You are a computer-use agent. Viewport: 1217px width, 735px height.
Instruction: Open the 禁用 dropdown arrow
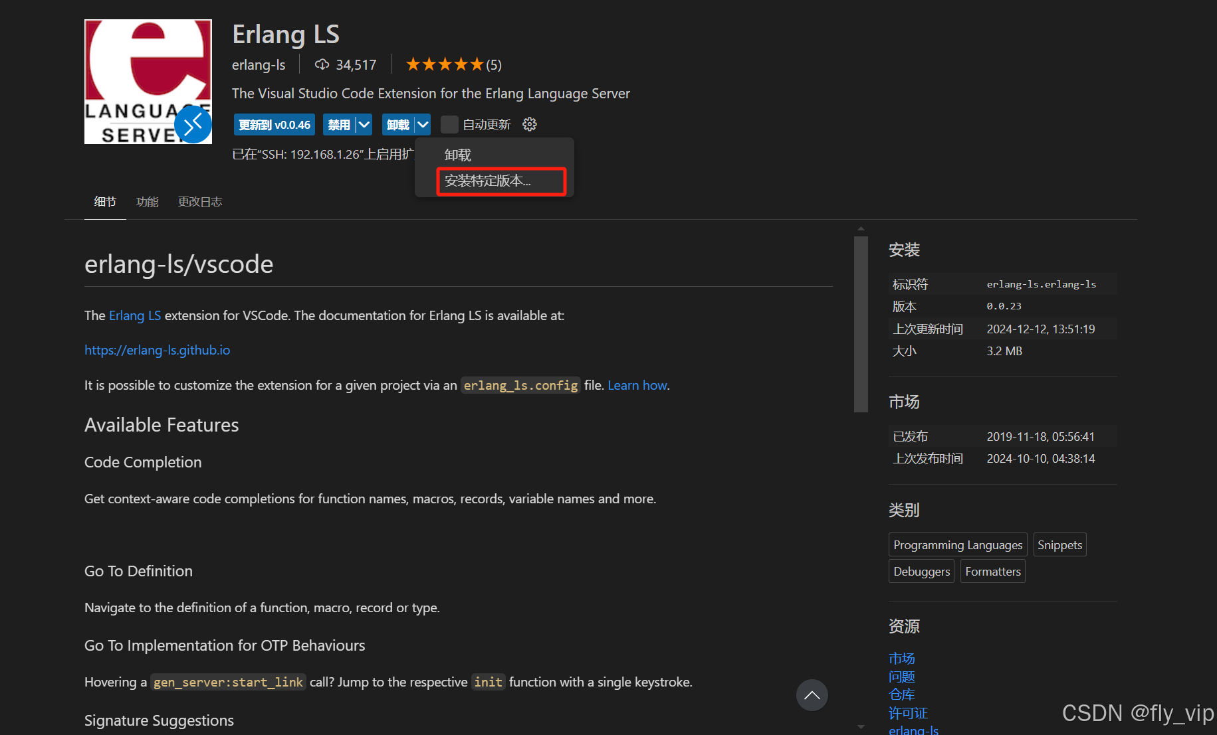[364, 124]
